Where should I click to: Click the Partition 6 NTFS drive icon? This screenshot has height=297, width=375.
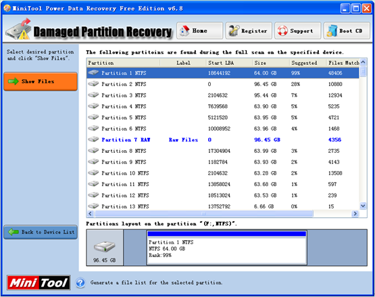click(93, 128)
